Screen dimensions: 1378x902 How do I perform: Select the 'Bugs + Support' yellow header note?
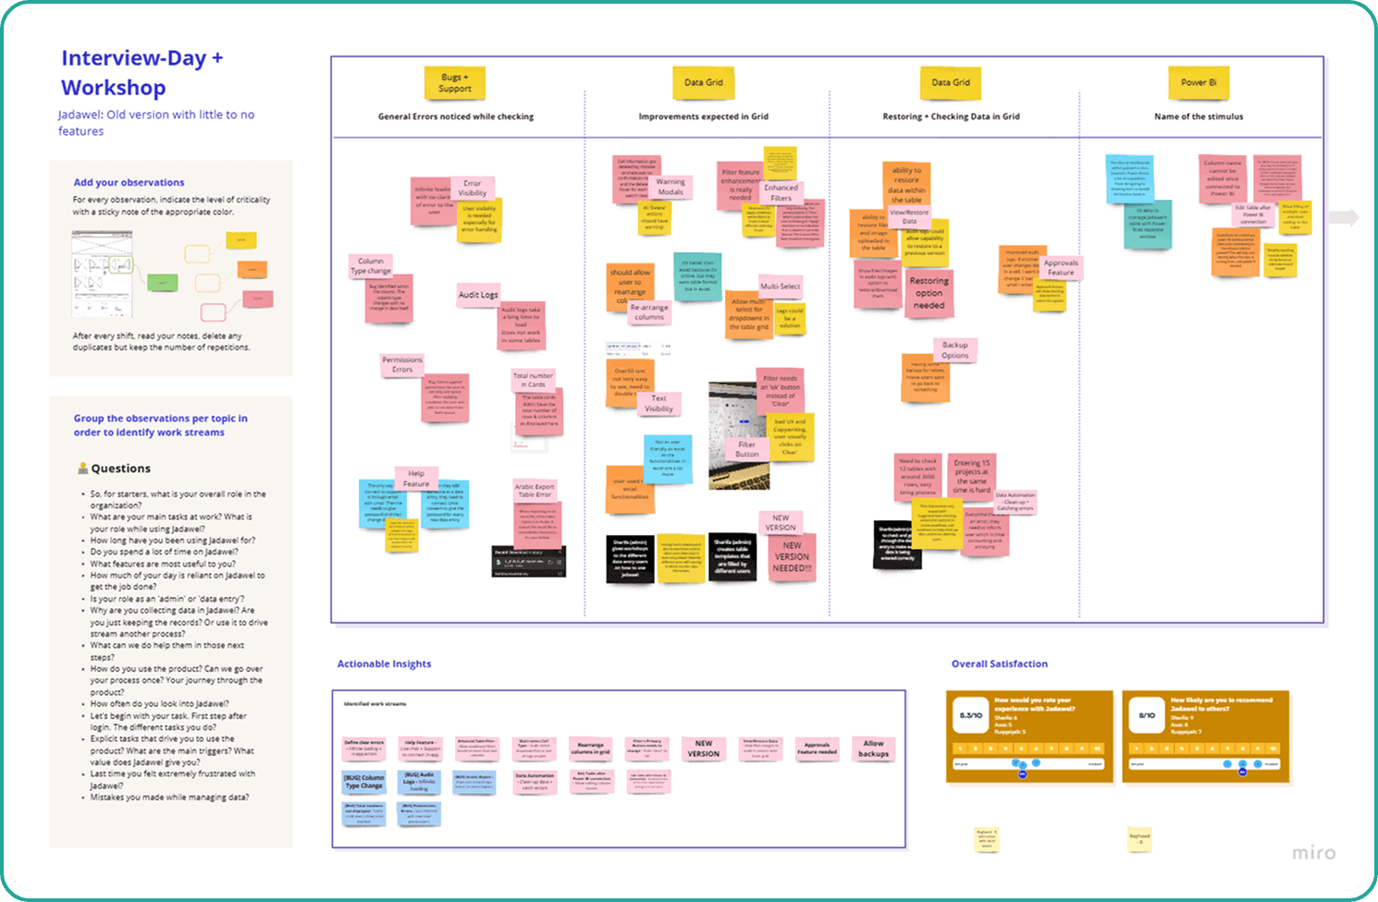[x=454, y=83]
